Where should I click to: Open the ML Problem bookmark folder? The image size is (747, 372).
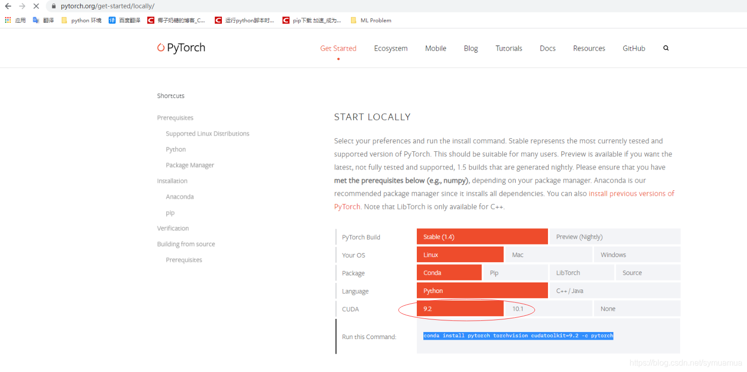[371, 20]
